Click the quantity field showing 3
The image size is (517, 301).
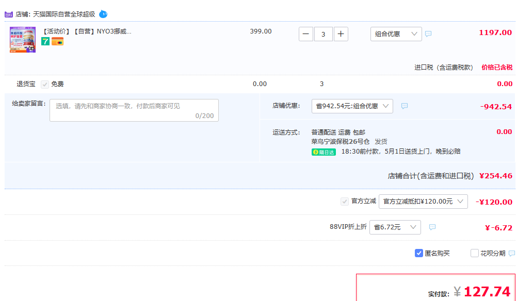(323, 34)
